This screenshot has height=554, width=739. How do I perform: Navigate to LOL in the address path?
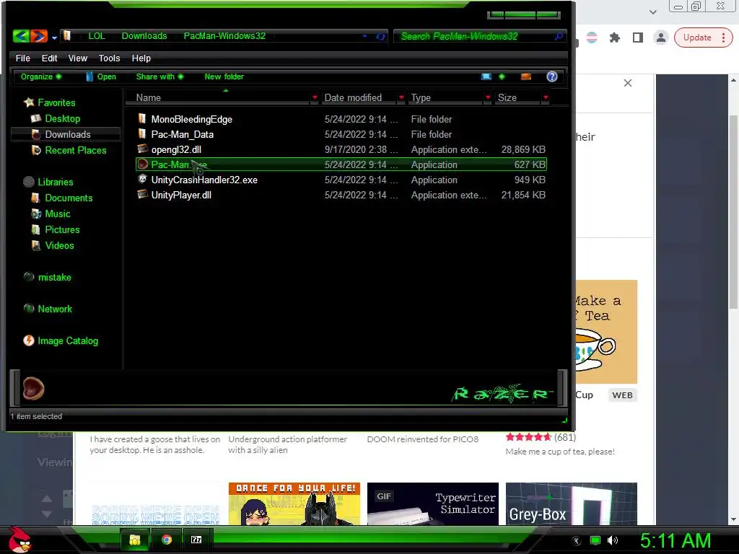(x=97, y=36)
